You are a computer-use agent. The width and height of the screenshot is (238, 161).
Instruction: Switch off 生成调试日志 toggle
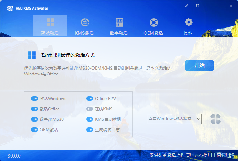click(90, 130)
